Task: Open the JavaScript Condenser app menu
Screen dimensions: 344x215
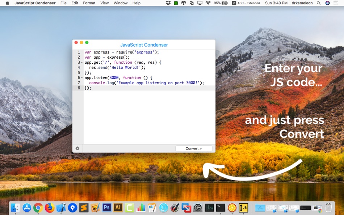Action: point(35,3)
